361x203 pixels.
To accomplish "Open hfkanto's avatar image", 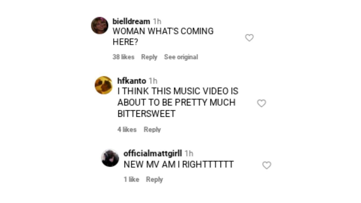I will pyautogui.click(x=104, y=85).
